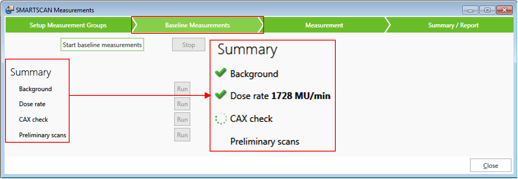Image resolution: width=518 pixels, height=179 pixels.
Task: Click the spinning progress indicator beside CAX check
Action: coord(221,119)
